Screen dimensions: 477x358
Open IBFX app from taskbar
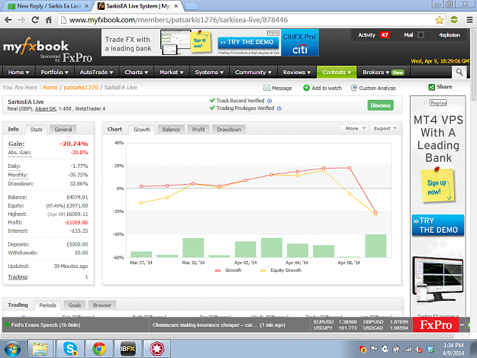(x=127, y=349)
